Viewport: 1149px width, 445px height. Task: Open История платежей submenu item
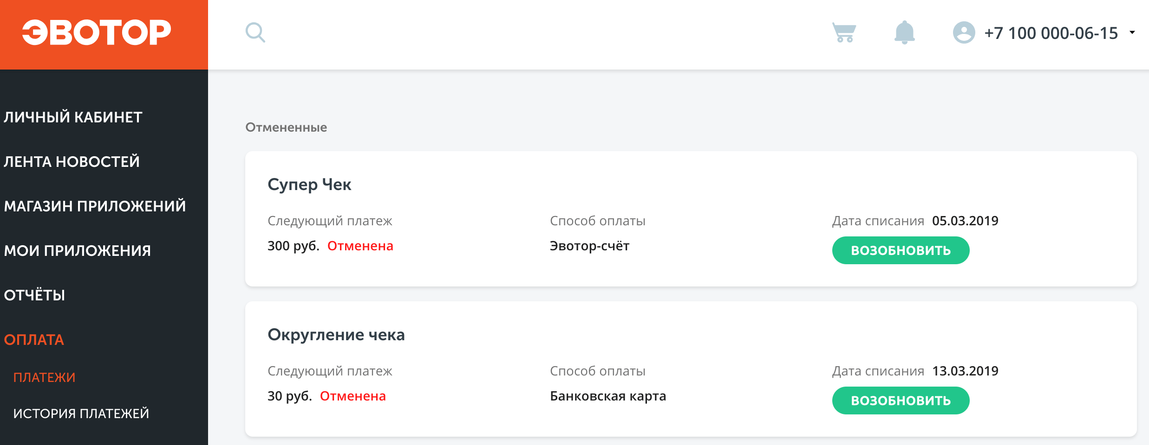(x=81, y=413)
